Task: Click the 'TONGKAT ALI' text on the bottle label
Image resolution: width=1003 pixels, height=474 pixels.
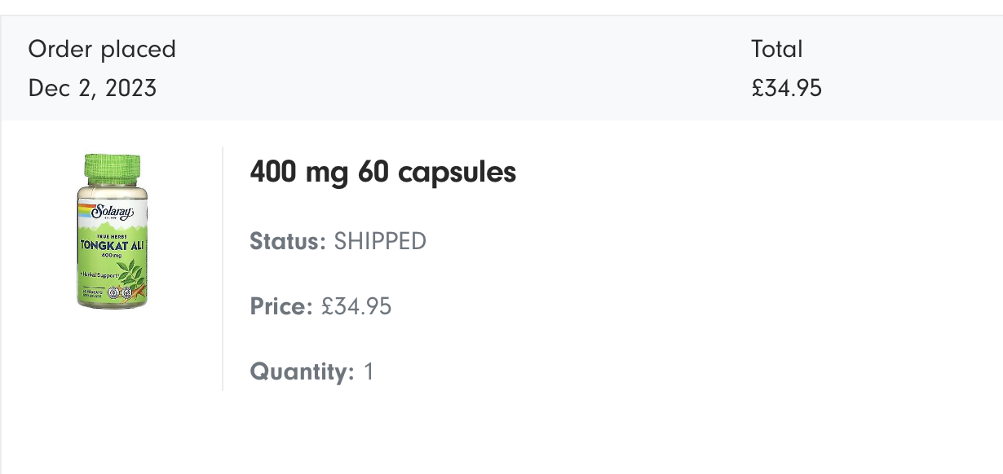Action: point(112,245)
